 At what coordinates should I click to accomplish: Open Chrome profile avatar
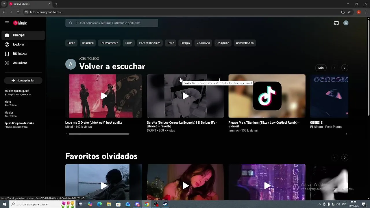(359, 12)
